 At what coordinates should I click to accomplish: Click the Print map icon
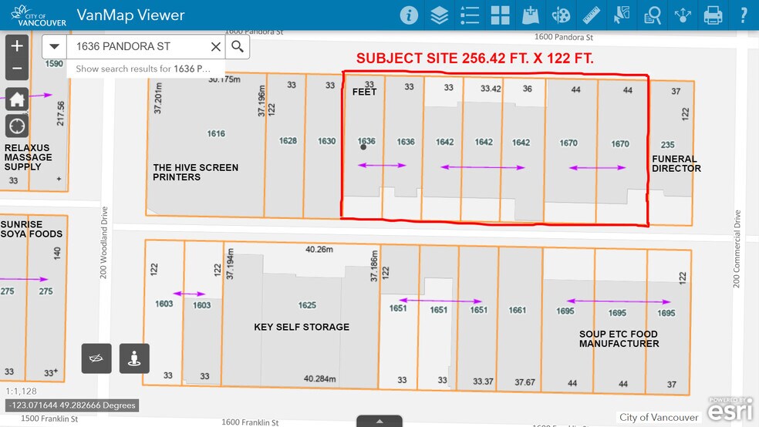coord(713,15)
